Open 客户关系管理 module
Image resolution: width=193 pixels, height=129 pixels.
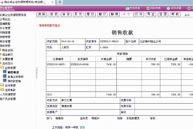[8, 99]
